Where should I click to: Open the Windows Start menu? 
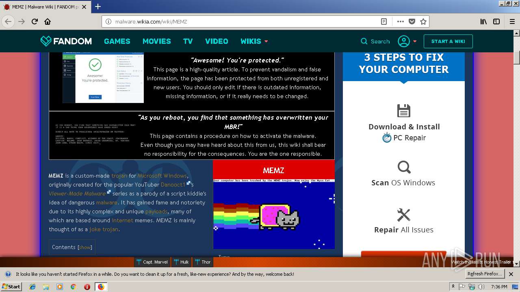11,286
